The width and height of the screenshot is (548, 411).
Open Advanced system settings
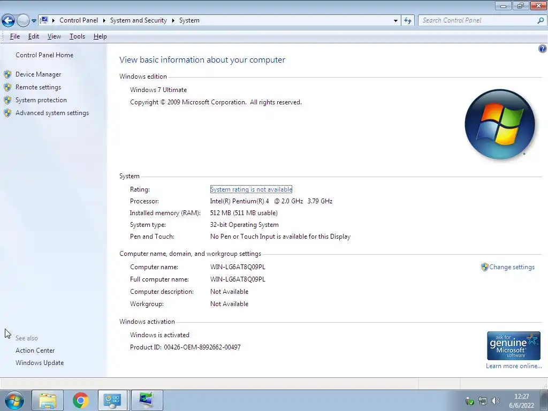tap(52, 113)
